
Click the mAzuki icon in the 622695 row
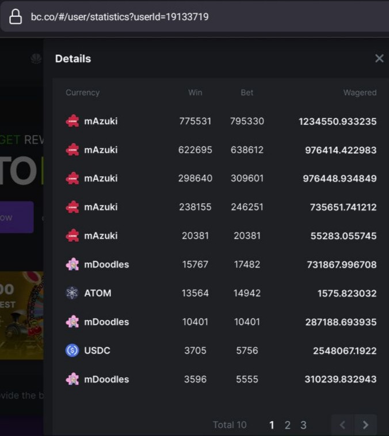click(73, 150)
